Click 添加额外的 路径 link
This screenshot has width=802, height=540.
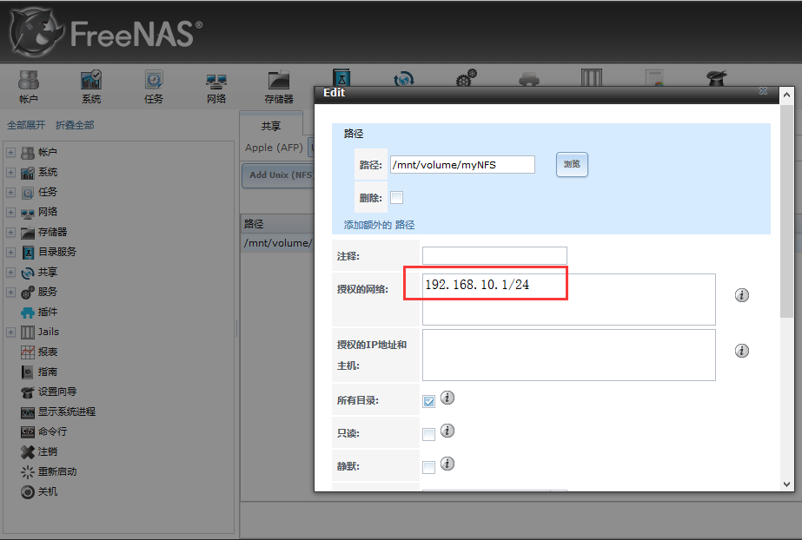click(379, 225)
